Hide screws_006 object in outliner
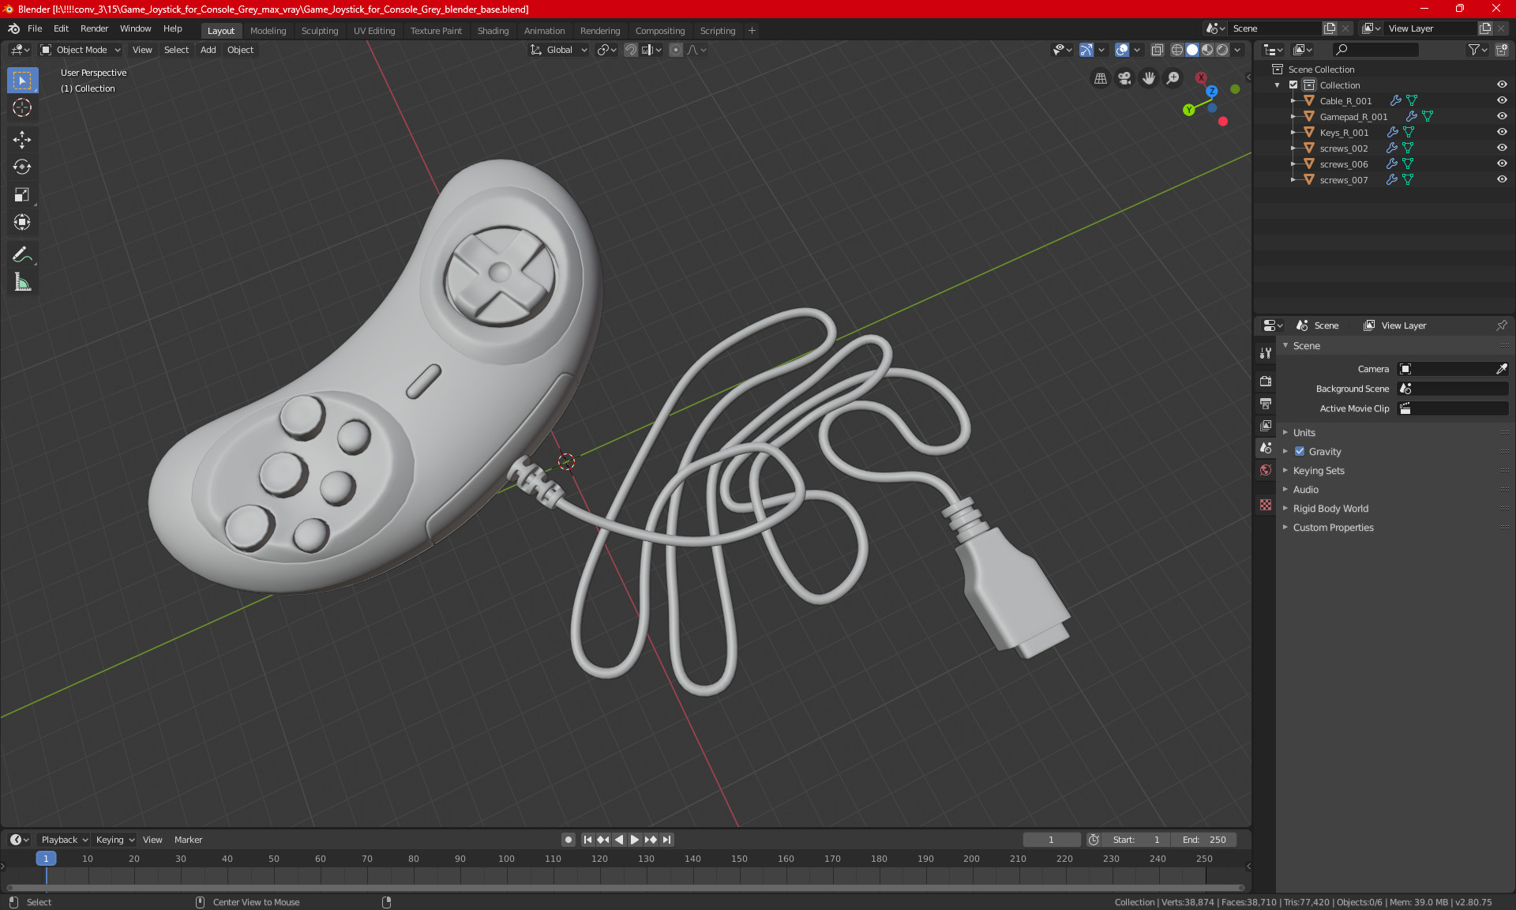Viewport: 1516px width, 910px height. coord(1502,164)
